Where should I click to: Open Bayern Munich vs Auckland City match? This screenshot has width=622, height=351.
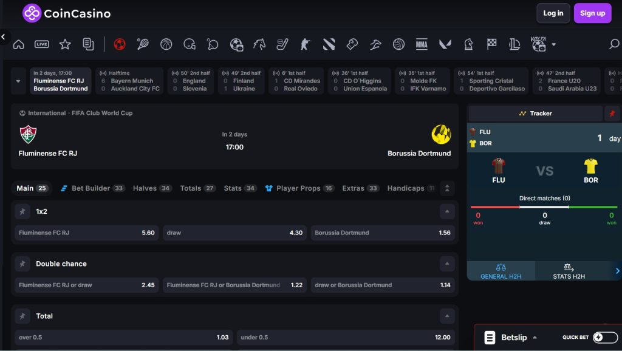[x=129, y=81]
